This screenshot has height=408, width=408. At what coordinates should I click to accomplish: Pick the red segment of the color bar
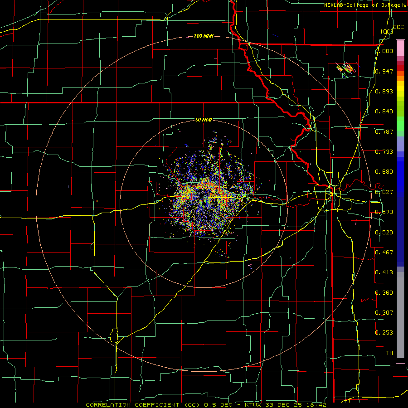click(x=400, y=68)
